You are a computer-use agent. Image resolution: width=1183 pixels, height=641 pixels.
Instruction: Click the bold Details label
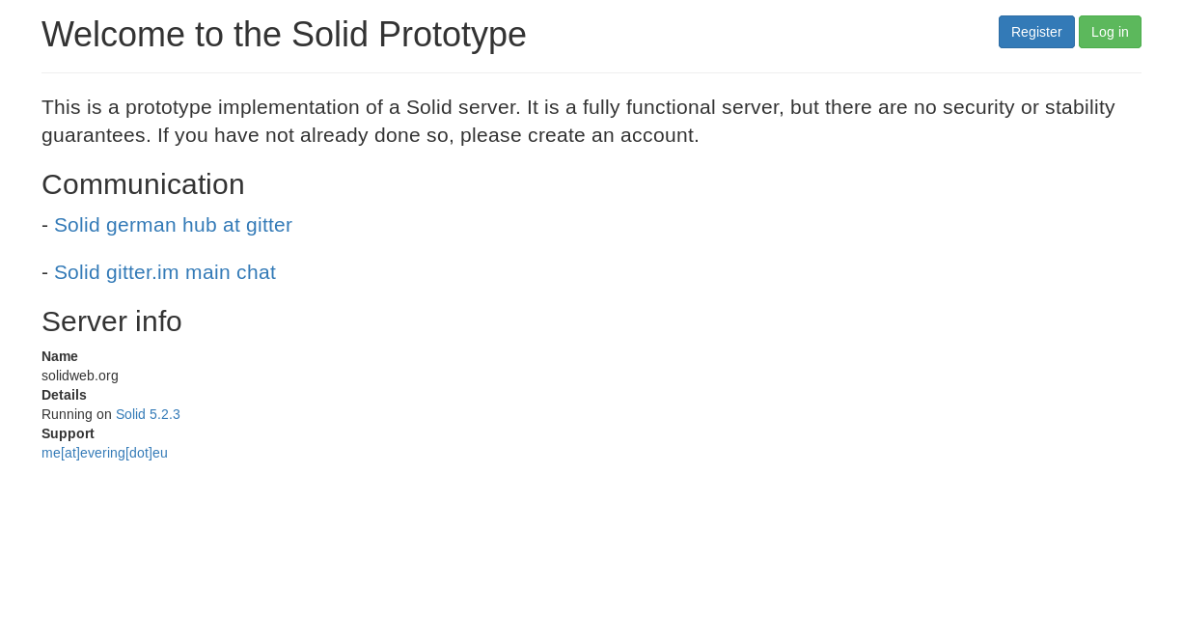coord(64,395)
